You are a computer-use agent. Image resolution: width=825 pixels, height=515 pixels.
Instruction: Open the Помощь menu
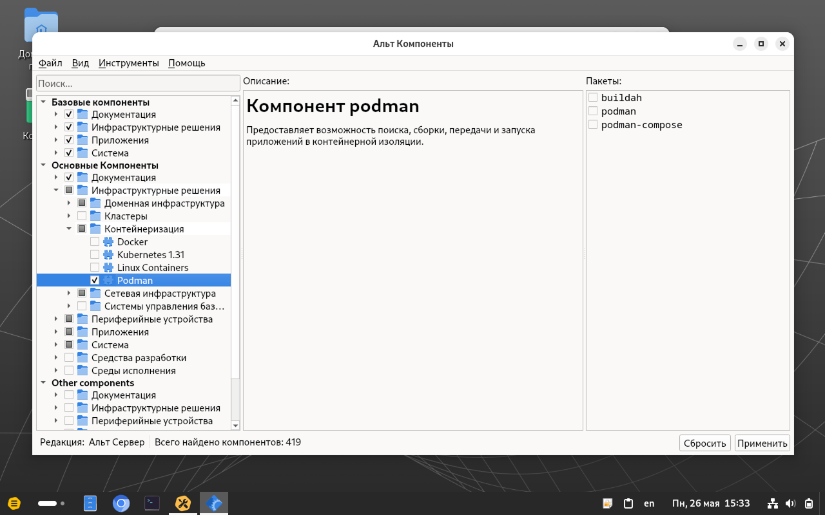coord(187,63)
